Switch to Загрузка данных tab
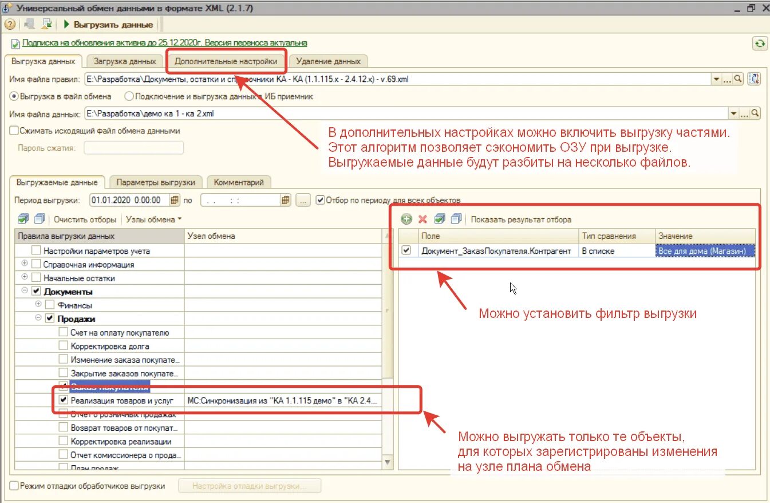 (124, 61)
